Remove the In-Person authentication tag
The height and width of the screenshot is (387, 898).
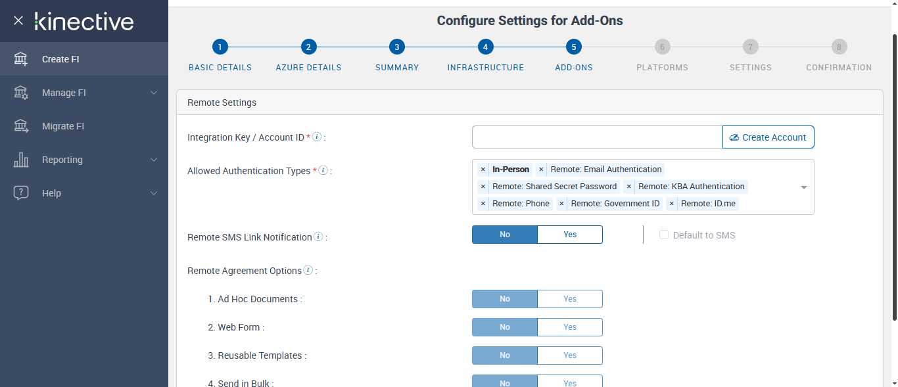click(x=483, y=170)
